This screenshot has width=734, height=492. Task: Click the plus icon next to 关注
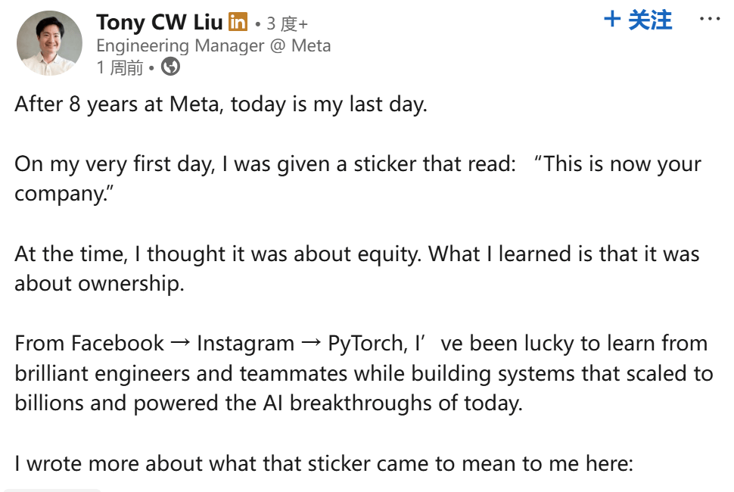[x=612, y=20]
